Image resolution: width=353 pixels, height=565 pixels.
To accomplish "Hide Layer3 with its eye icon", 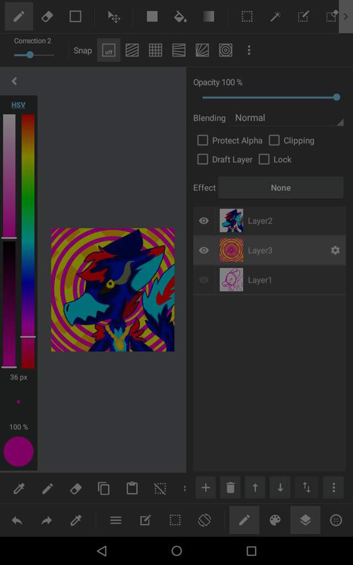I will [204, 250].
